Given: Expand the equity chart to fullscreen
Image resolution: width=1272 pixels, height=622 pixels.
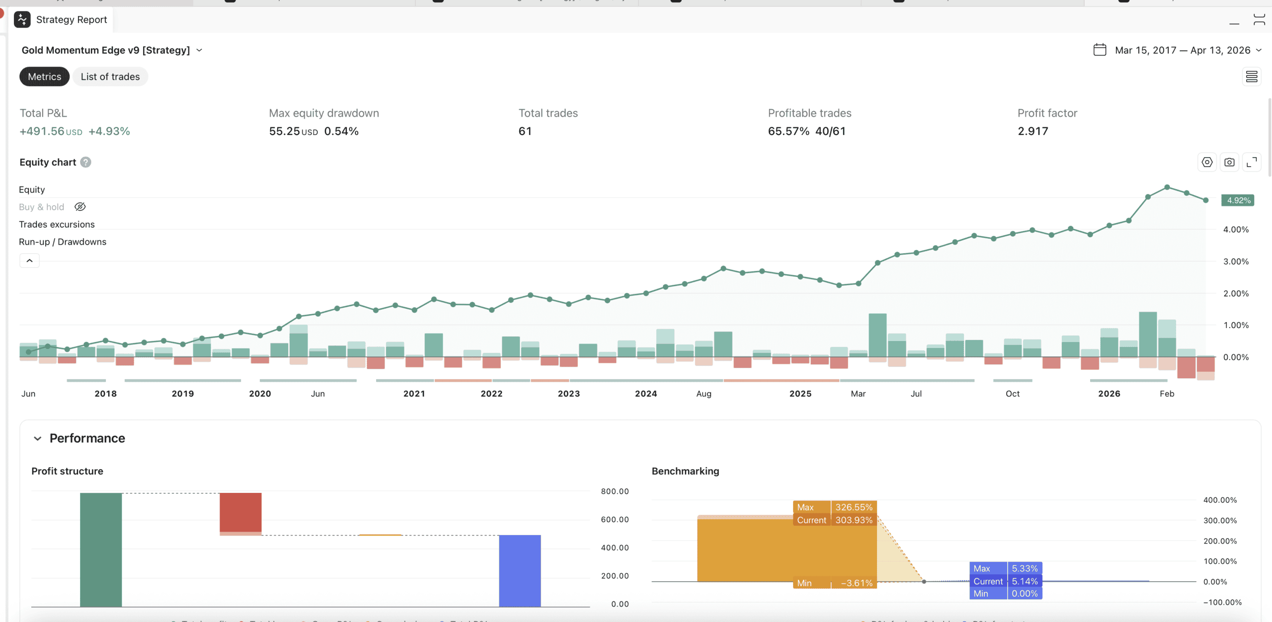Looking at the screenshot, I should 1252,162.
